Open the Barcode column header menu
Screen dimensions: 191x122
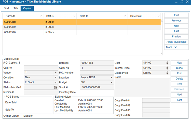(x=41, y=16)
